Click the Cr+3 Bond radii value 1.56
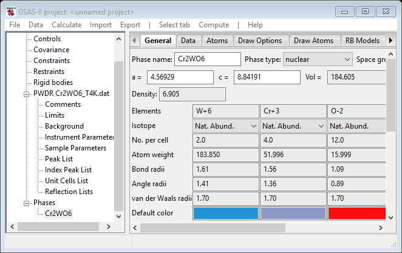This screenshot has height=253, width=402. point(293,169)
